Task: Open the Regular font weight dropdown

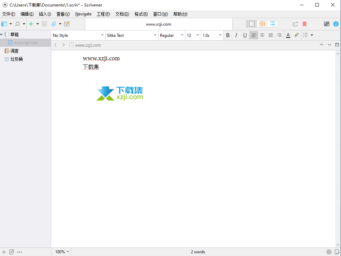Action: click(x=172, y=35)
